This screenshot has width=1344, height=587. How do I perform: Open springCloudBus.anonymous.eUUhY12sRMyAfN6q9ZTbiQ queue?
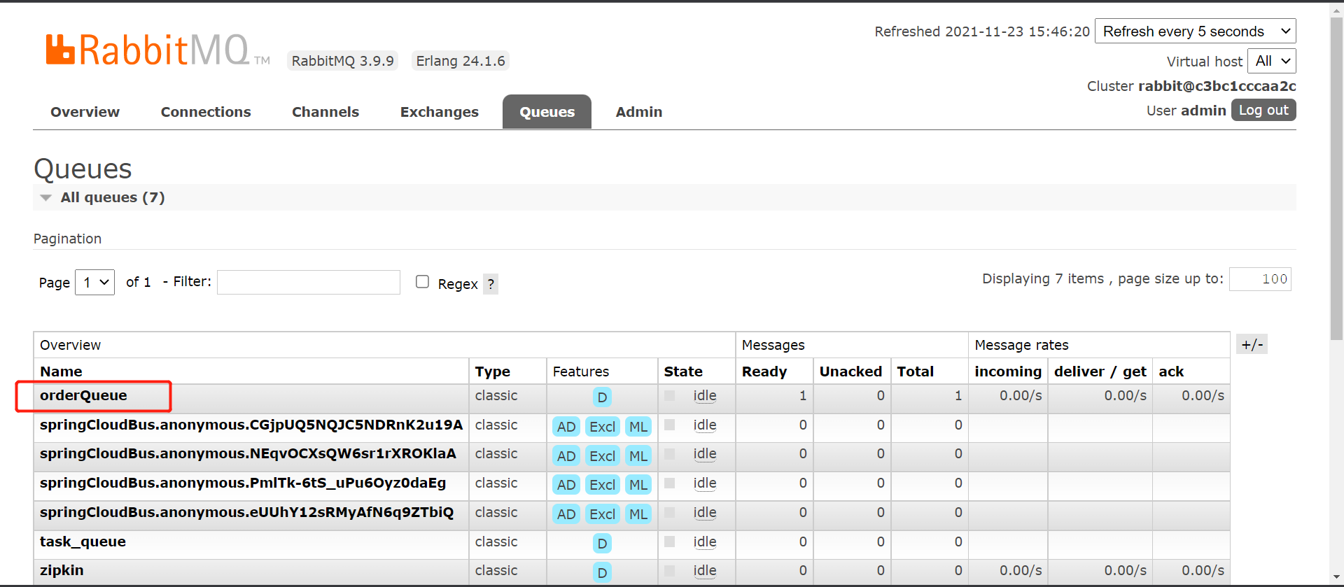click(246, 512)
